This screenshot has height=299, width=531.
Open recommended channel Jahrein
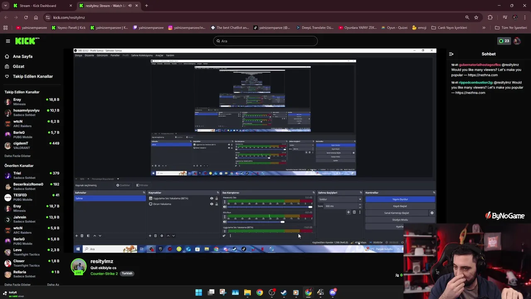click(x=32, y=219)
